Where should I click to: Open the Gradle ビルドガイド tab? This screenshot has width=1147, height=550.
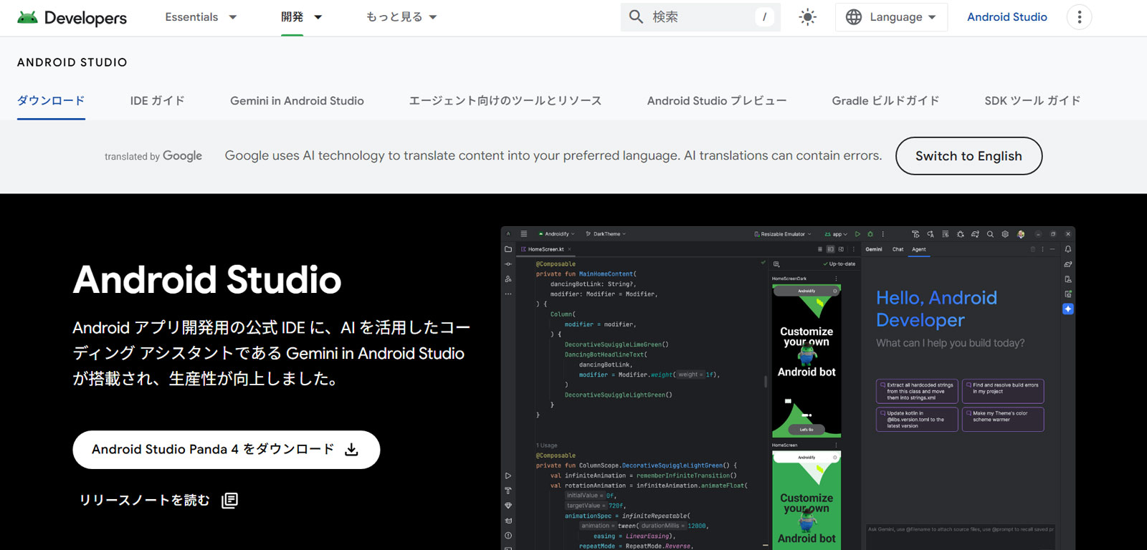[885, 100]
